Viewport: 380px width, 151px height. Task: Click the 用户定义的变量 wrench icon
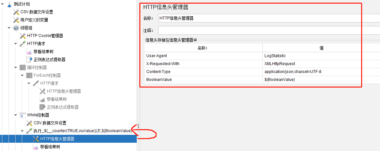click(16, 20)
